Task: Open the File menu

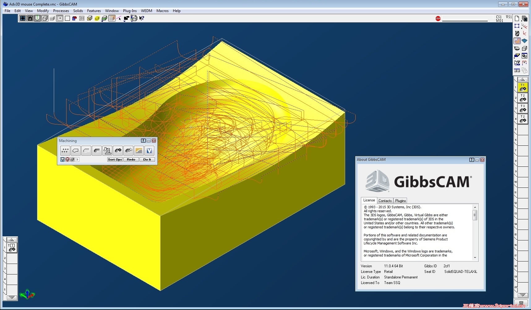Action: (x=7, y=11)
